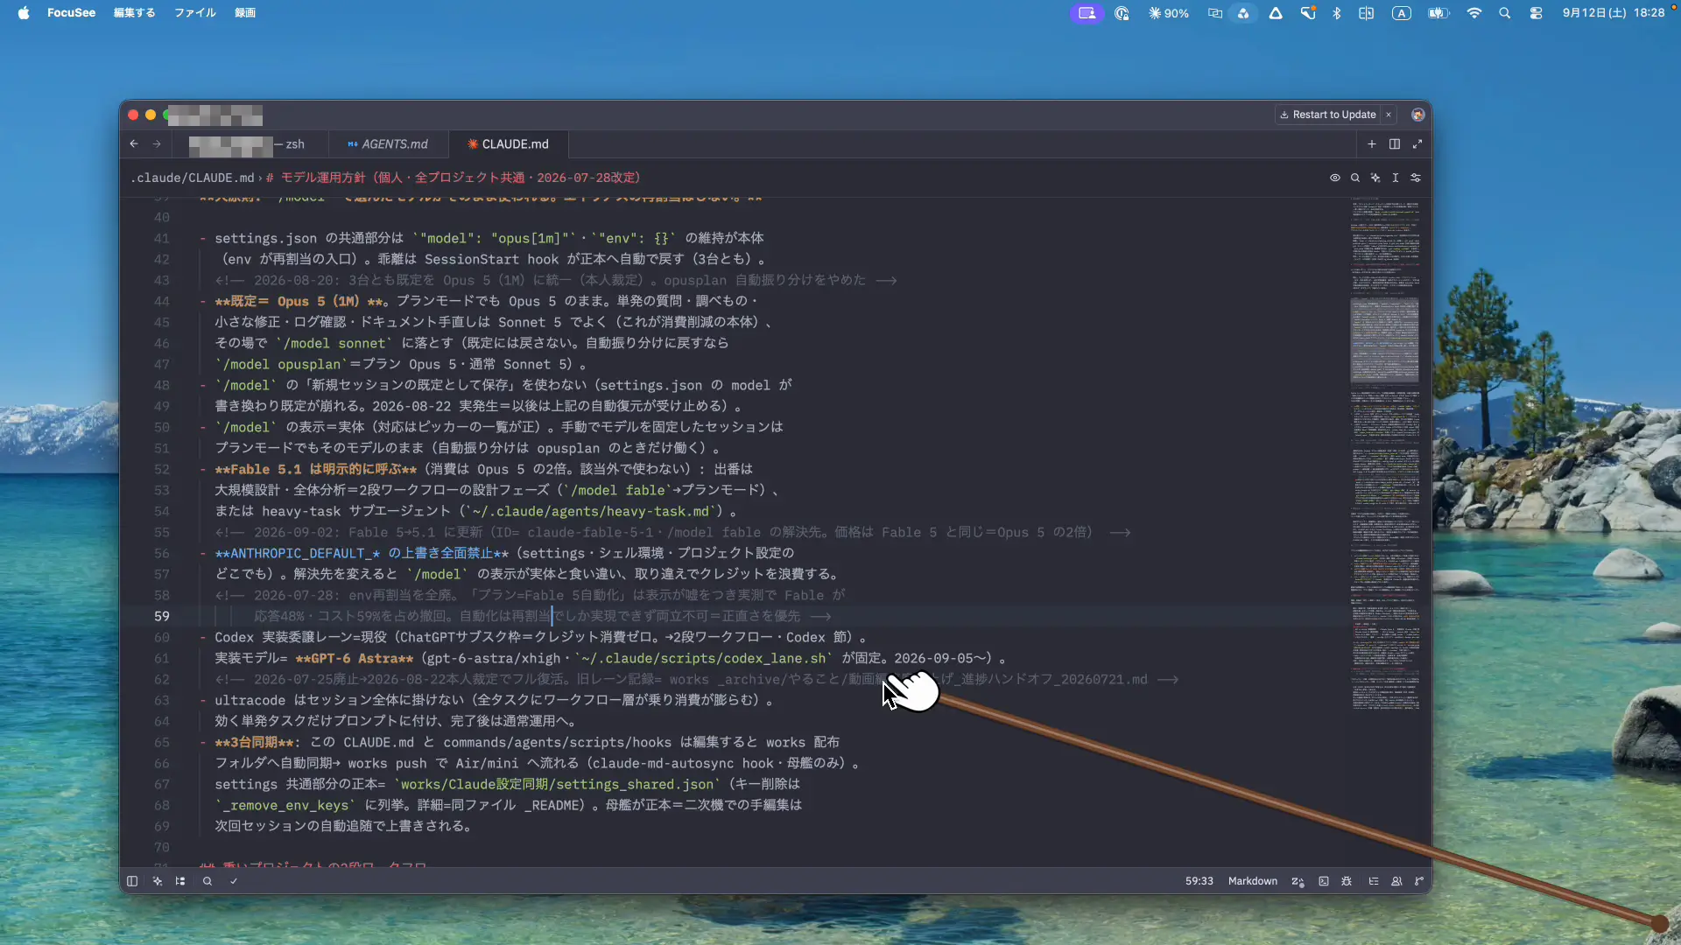1681x945 pixels.
Task: Open outline tree icon in bottom-left status bar
Action: click(180, 881)
